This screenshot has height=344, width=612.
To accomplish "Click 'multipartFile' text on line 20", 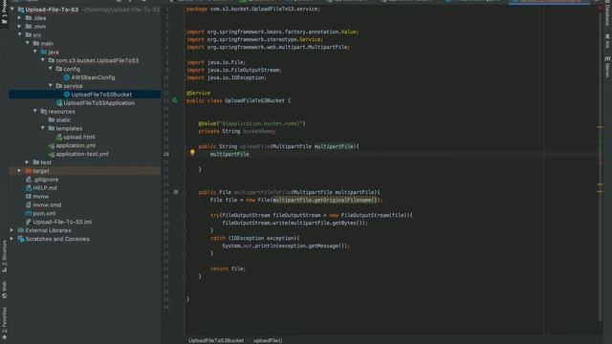I will pos(229,154).
